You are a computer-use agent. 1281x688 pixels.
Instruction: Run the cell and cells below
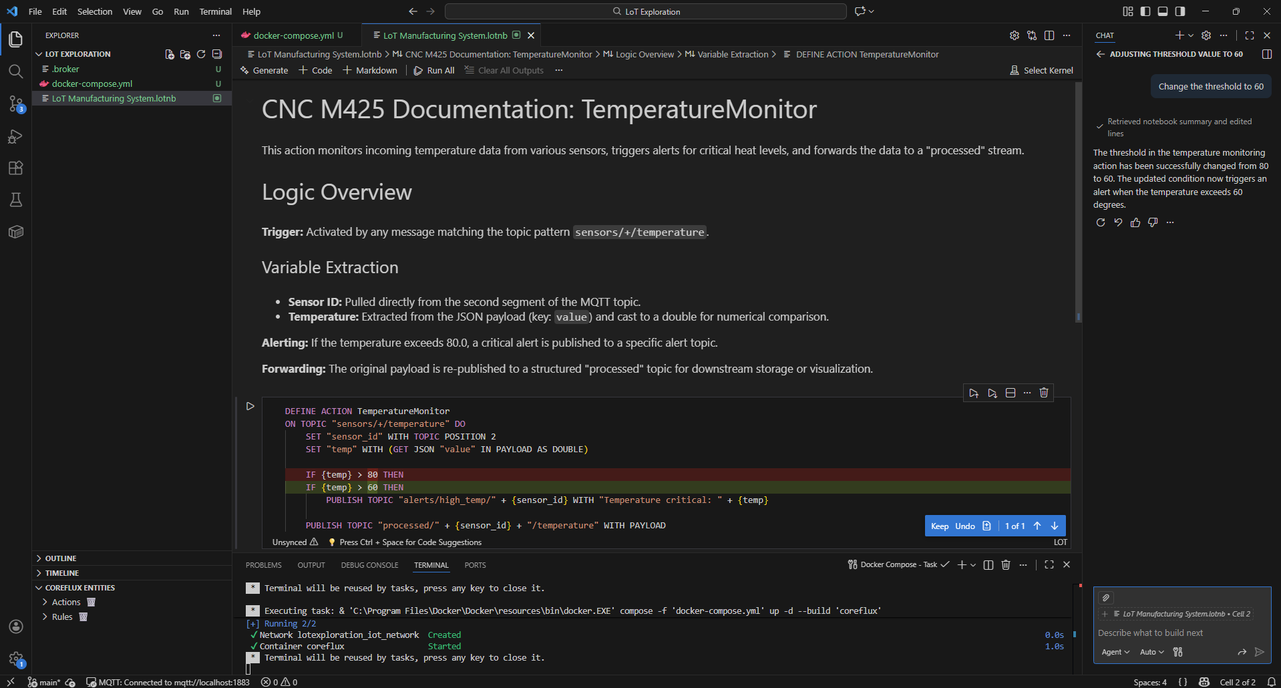point(992,393)
